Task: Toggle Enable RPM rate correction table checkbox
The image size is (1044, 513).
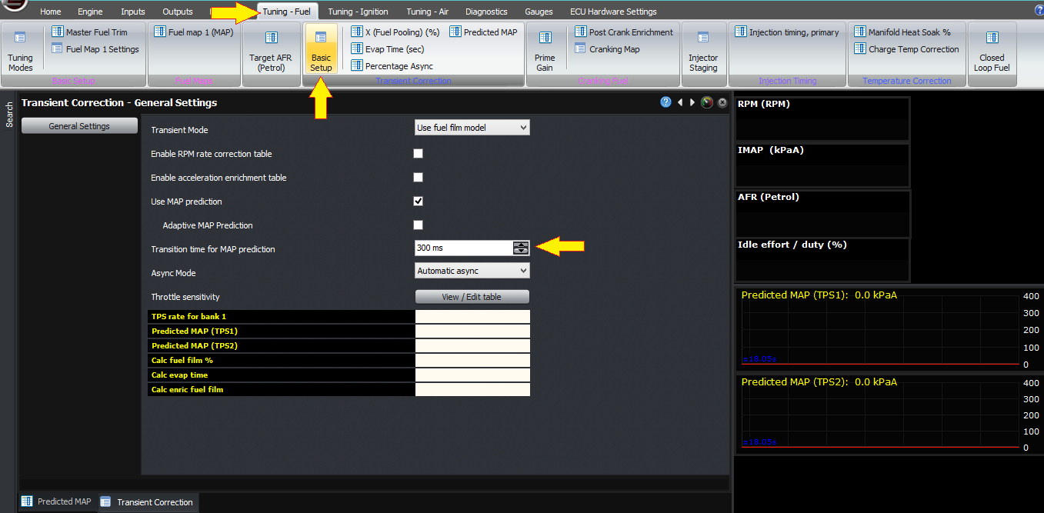Action: (418, 154)
